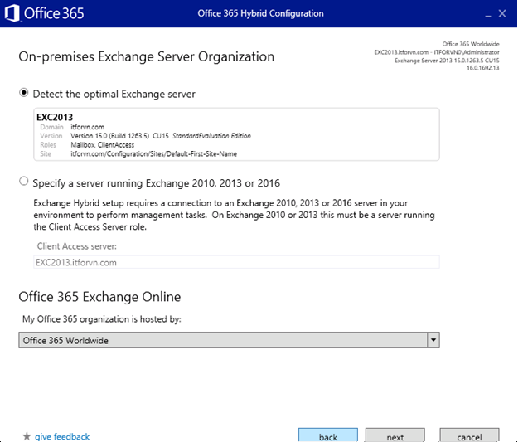Click the Office 365 Hybrid Configuration title bar

tap(261, 13)
